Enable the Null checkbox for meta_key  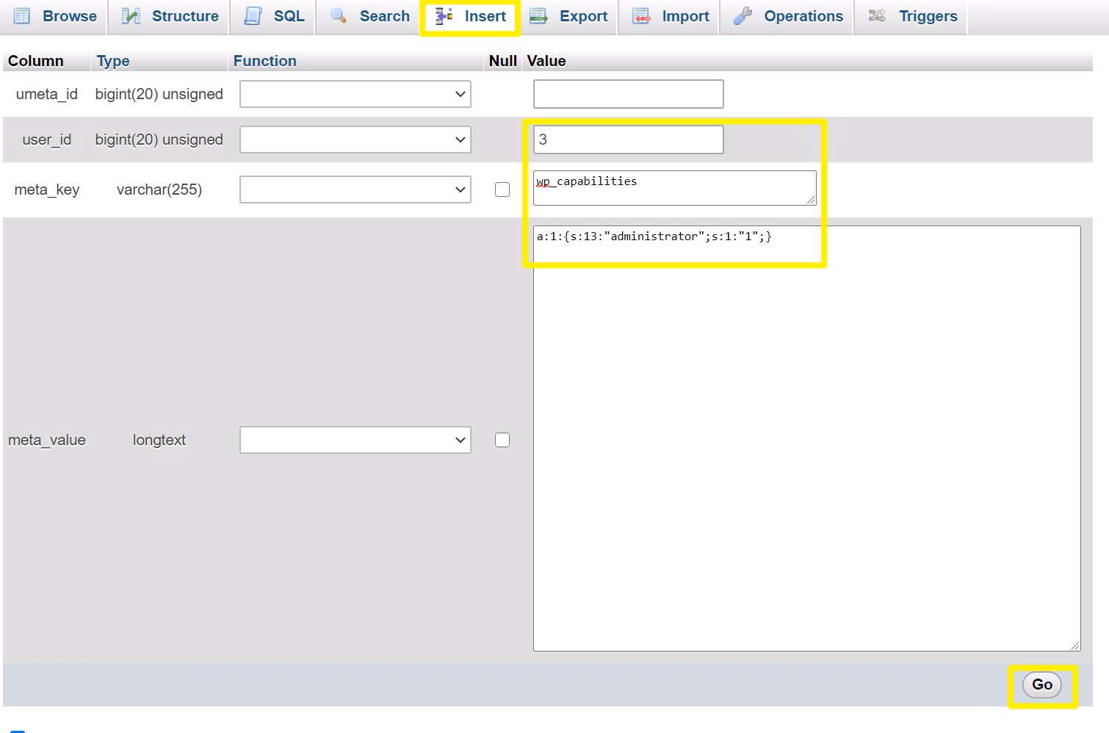(502, 189)
